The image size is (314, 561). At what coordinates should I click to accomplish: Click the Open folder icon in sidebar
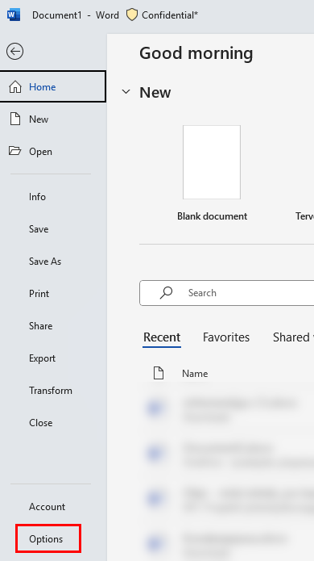tap(14, 151)
